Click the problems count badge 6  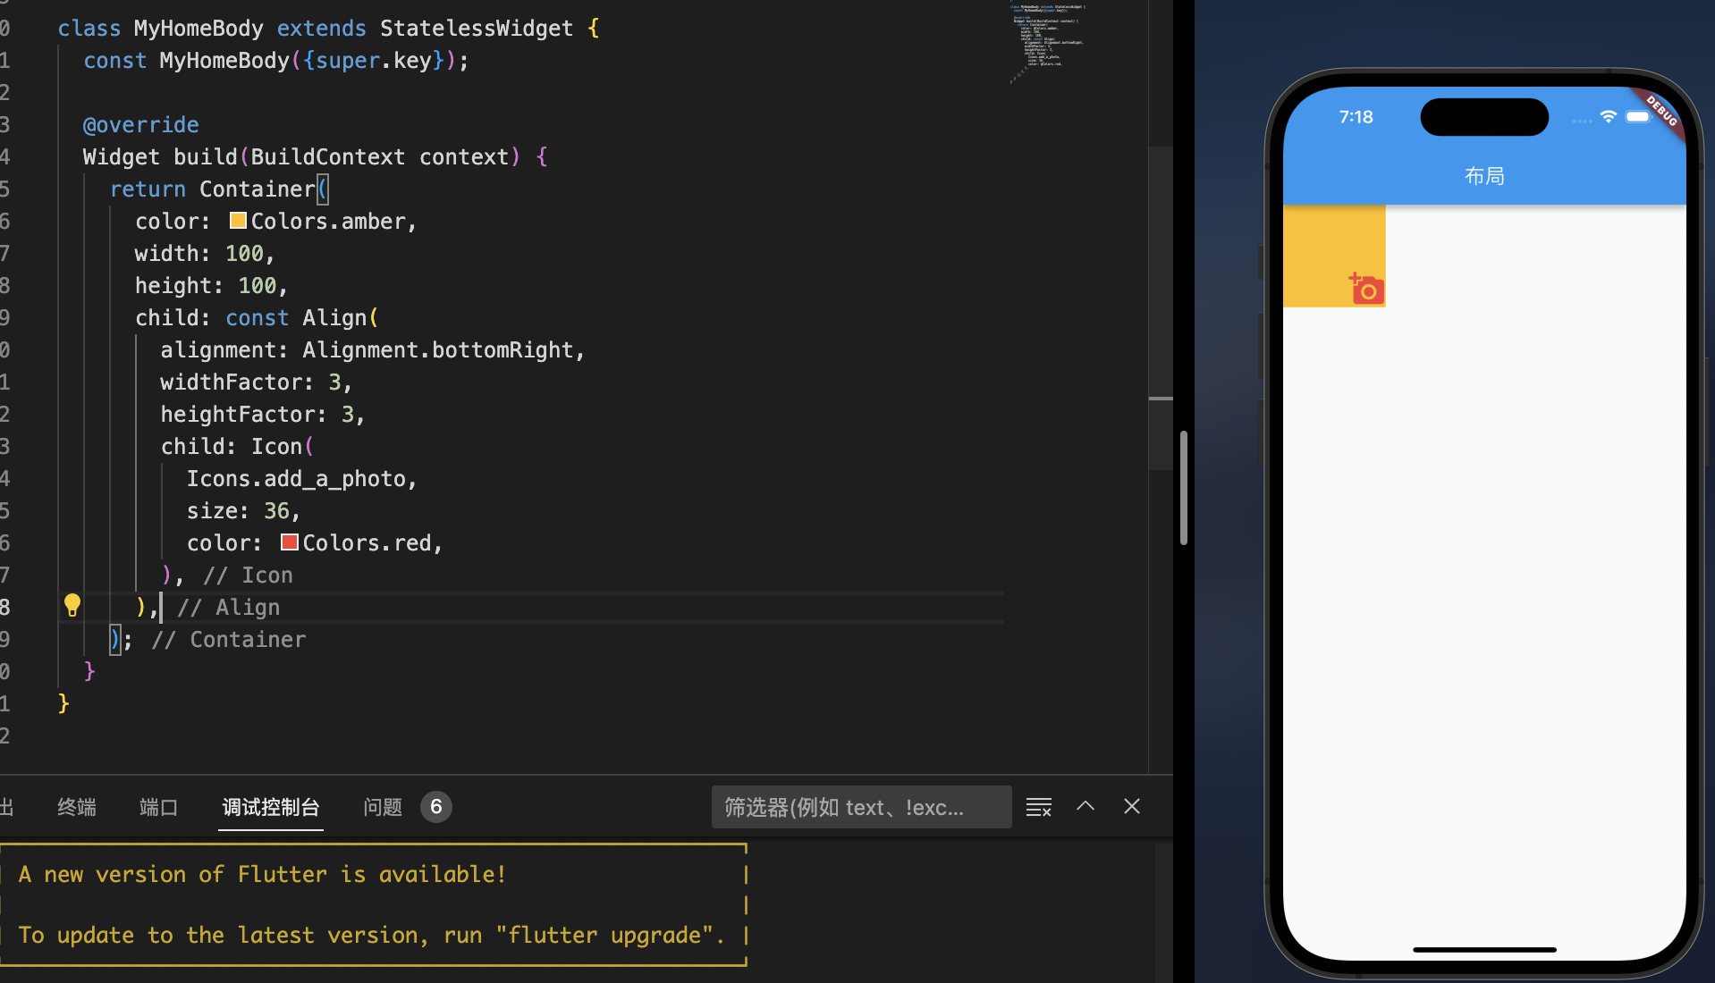coord(436,807)
